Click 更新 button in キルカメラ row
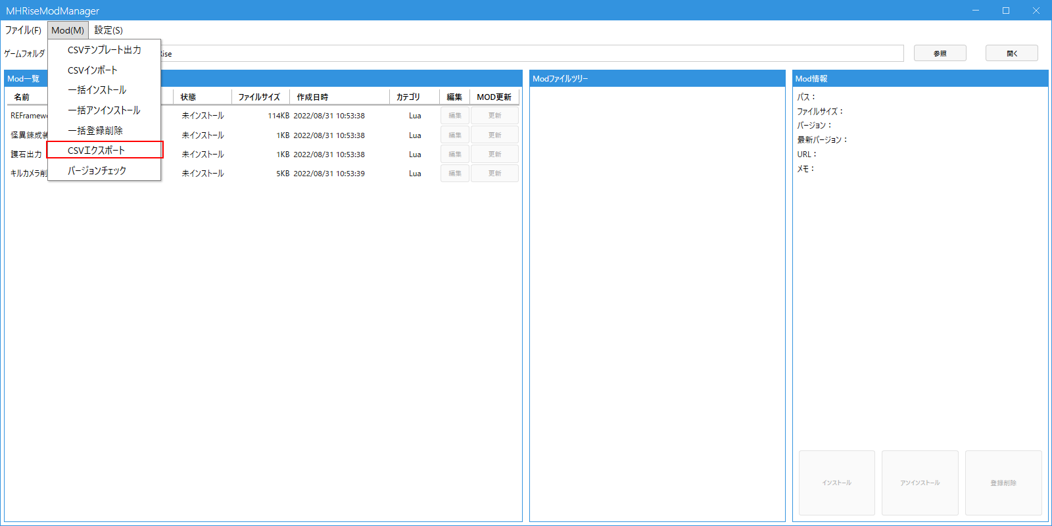 click(x=495, y=173)
